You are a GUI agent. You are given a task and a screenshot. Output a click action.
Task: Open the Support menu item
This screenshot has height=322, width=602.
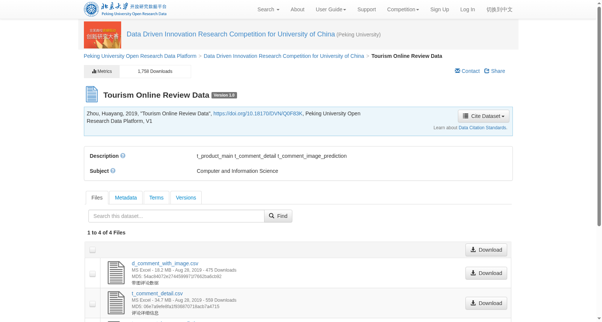366,9
